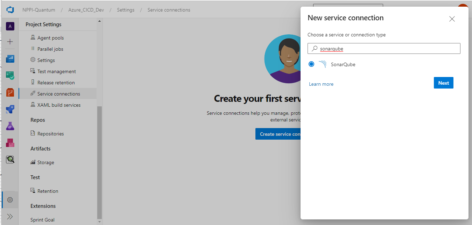Open Test Plans flask icon
The width and height of the screenshot is (472, 225).
(x=10, y=126)
